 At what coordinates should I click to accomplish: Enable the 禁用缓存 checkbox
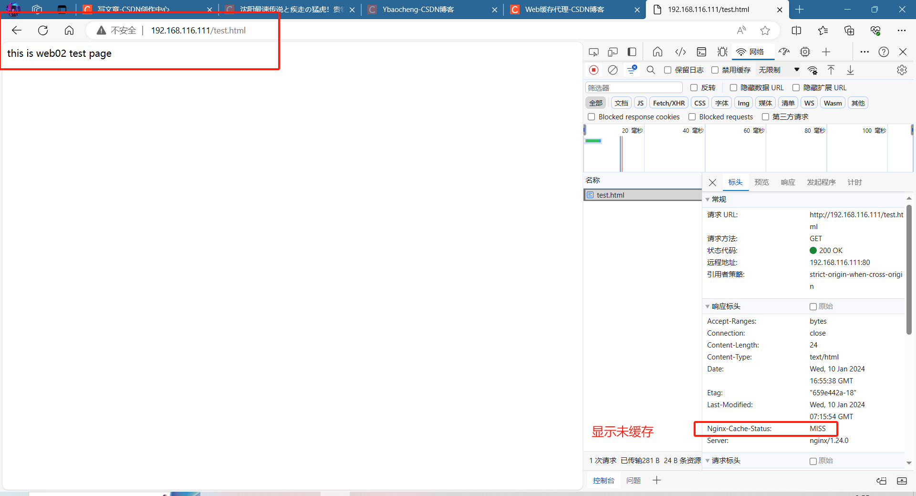(715, 70)
